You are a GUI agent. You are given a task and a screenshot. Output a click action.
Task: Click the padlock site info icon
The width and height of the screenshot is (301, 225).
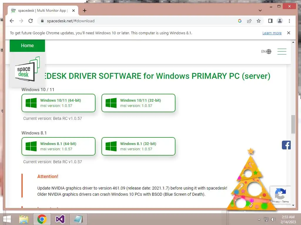point(42,21)
